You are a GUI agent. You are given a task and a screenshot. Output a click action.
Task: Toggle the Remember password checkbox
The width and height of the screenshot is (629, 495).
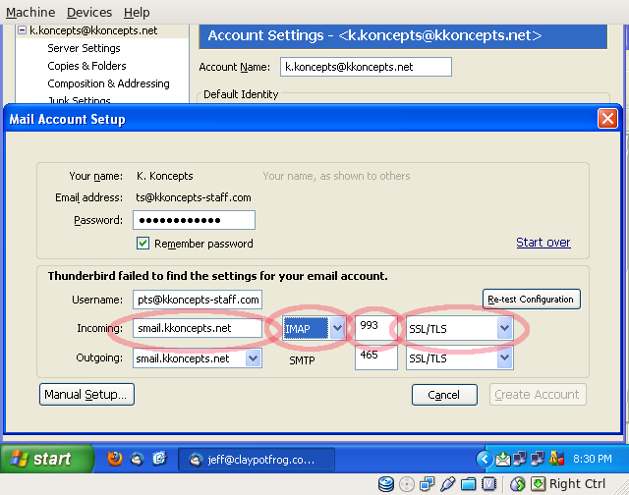(x=143, y=244)
